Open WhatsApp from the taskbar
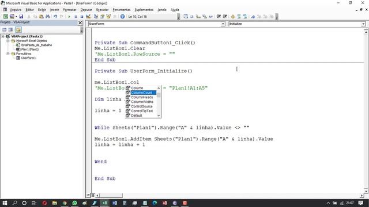Screen dimensions: 369x207 pyautogui.click(x=74, y=203)
